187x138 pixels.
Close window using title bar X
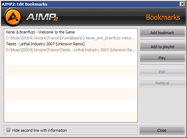tap(182, 4)
